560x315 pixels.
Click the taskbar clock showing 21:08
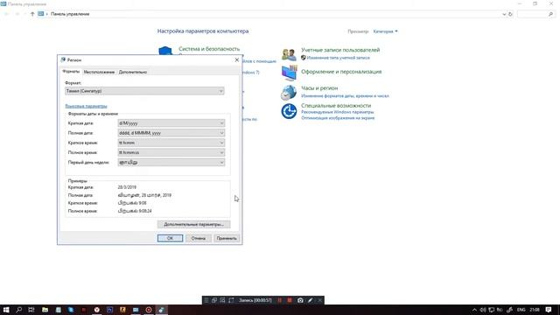(x=535, y=310)
